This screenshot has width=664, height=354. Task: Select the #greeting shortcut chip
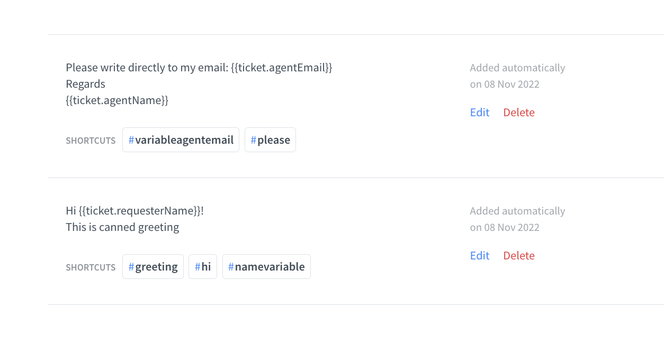click(x=153, y=266)
